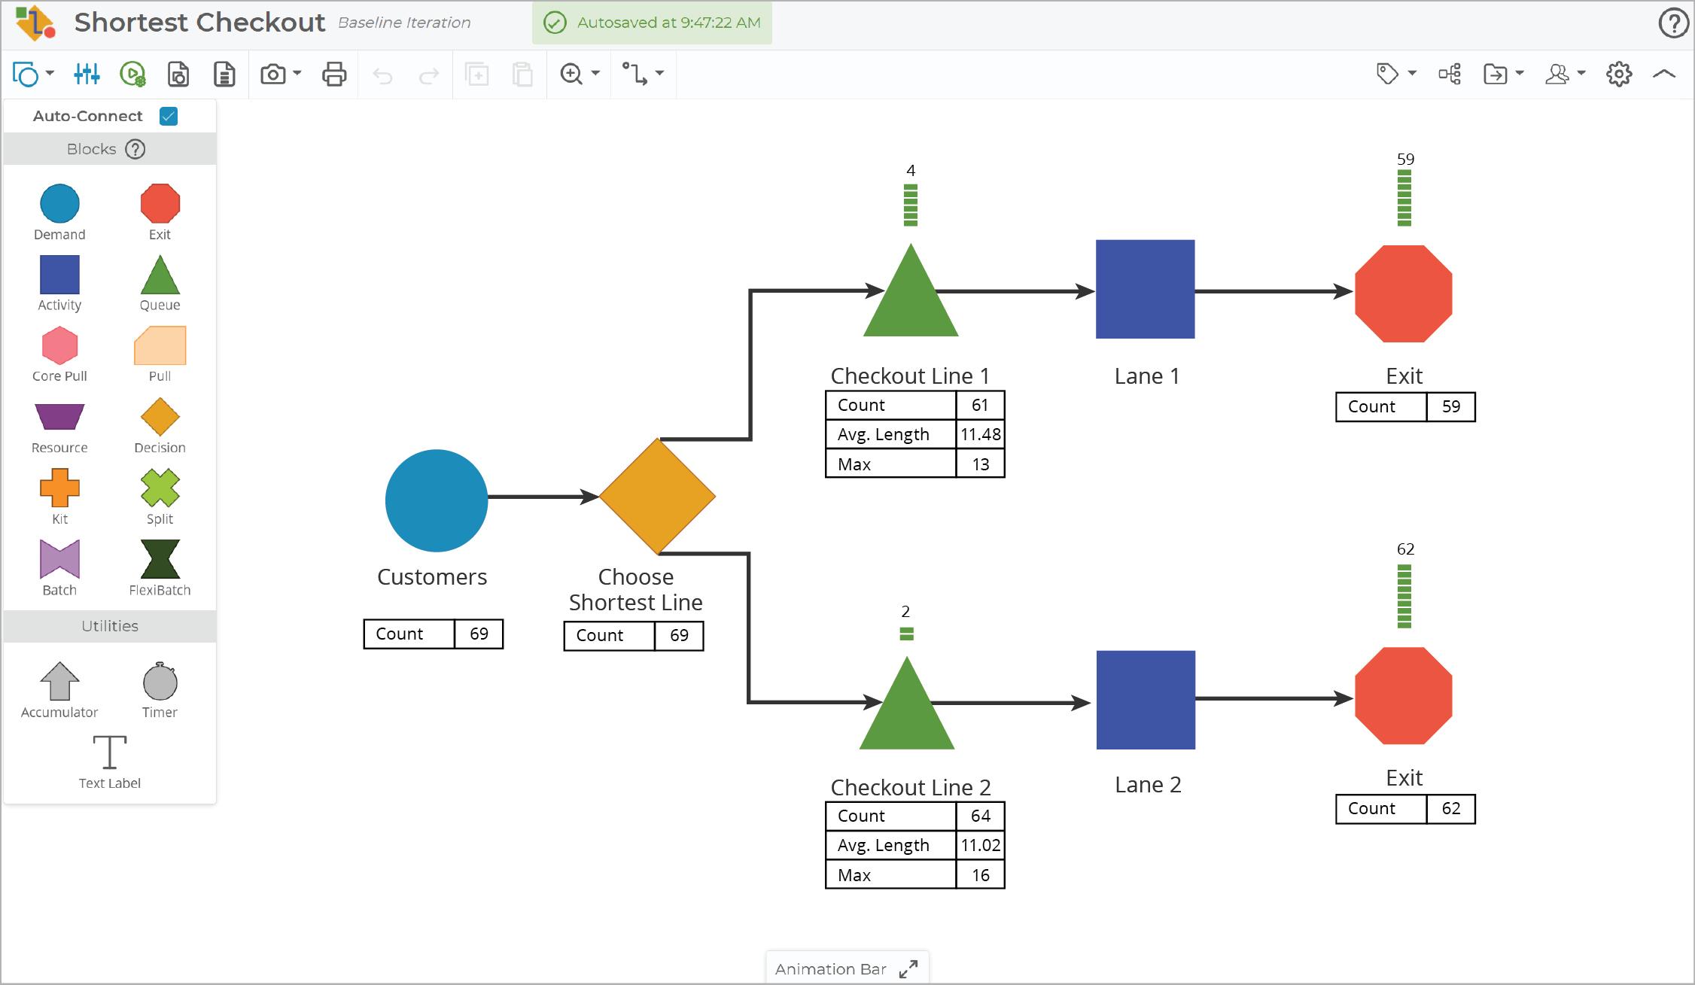Click the Utilities section header

(110, 626)
